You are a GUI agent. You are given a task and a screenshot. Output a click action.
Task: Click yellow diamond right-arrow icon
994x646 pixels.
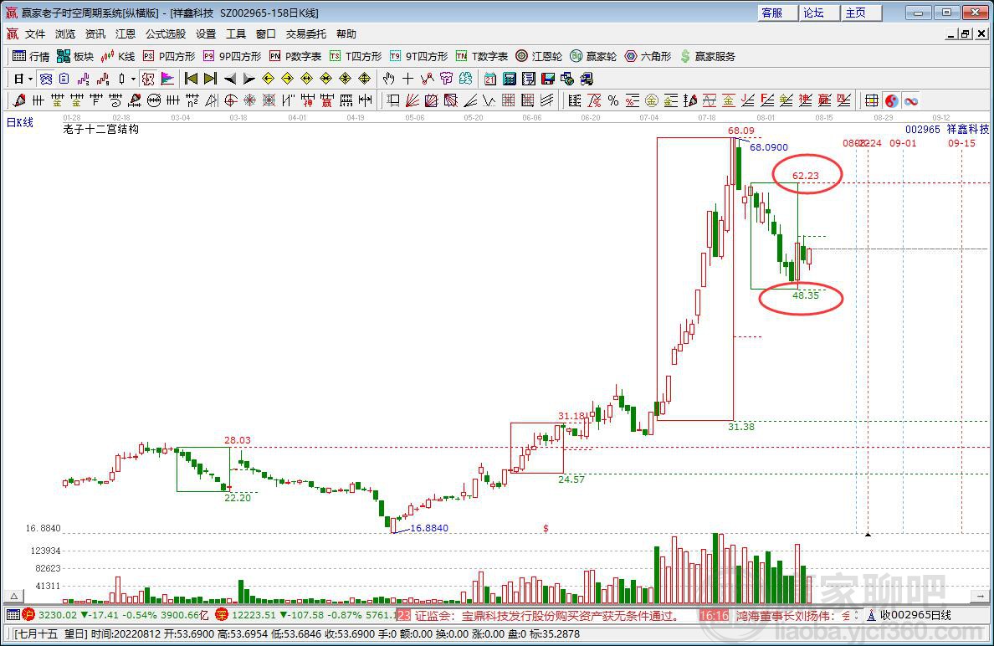[287, 79]
